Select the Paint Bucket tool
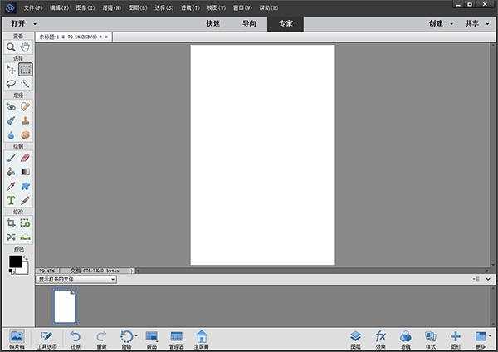The image size is (498, 352). (11, 172)
